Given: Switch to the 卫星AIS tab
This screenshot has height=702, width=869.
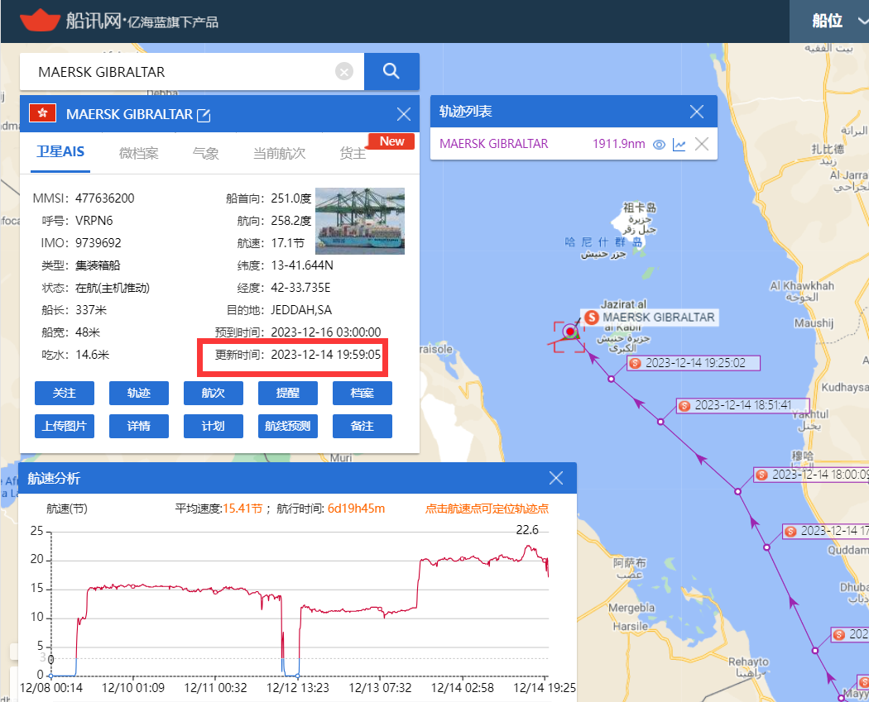Looking at the screenshot, I should point(60,152).
